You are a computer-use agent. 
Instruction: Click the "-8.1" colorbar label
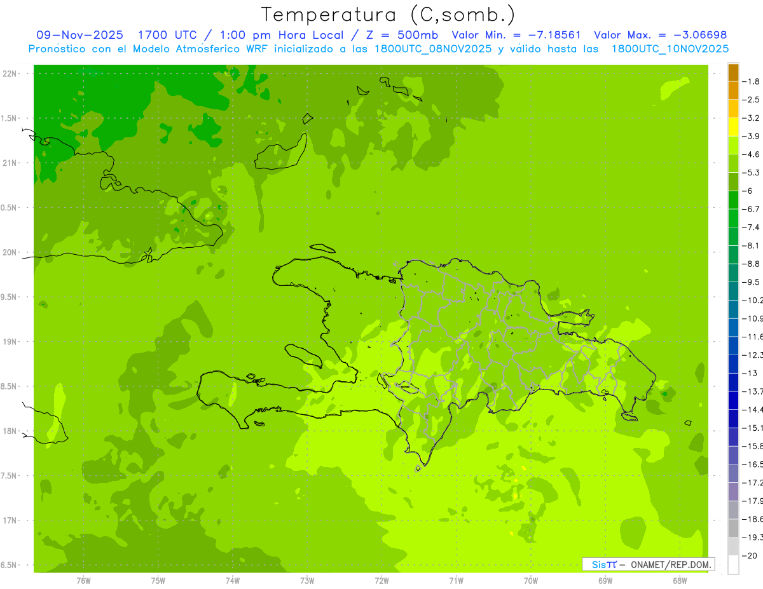[751, 246]
